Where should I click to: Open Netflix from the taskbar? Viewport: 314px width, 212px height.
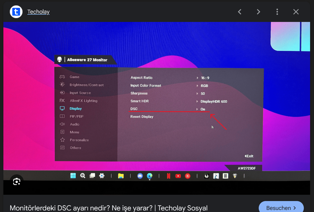pos(168,176)
